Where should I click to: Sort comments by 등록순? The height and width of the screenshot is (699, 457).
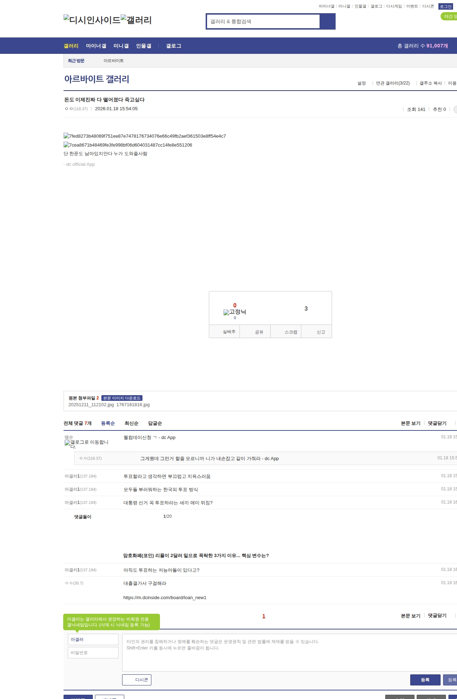coord(108,423)
